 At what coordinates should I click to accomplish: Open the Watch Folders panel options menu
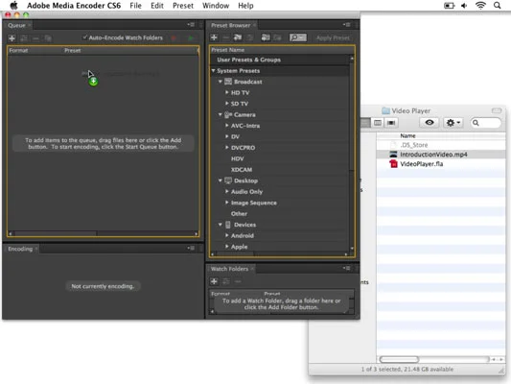click(346, 268)
